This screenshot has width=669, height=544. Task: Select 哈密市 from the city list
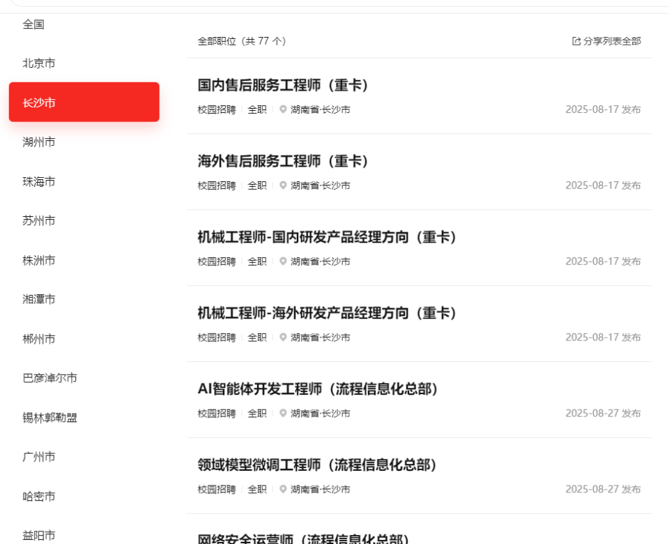[36, 497]
